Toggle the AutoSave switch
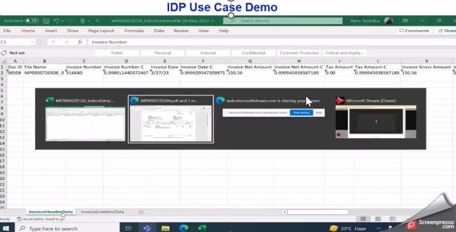The width and height of the screenshot is (456, 232). point(31,21)
